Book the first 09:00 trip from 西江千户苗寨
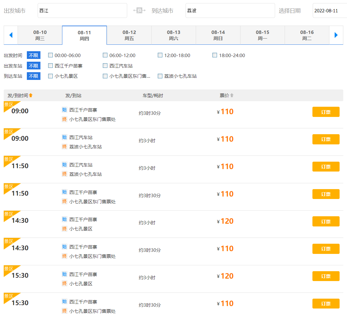This screenshot has height=319, width=347. tap(326, 112)
